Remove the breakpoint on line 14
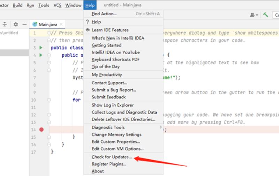This screenshot has height=176, width=279. click(x=42, y=130)
